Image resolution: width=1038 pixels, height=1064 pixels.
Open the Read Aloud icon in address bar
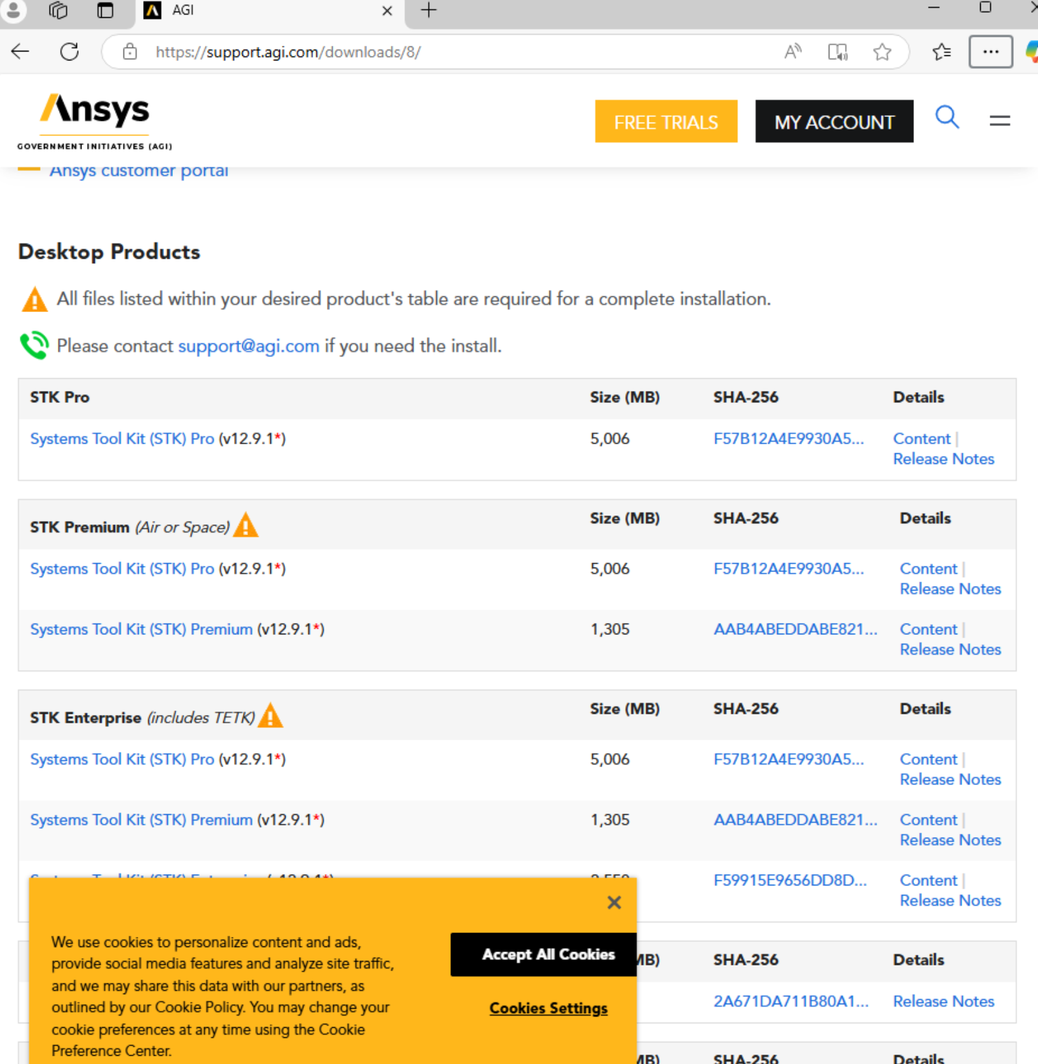792,51
